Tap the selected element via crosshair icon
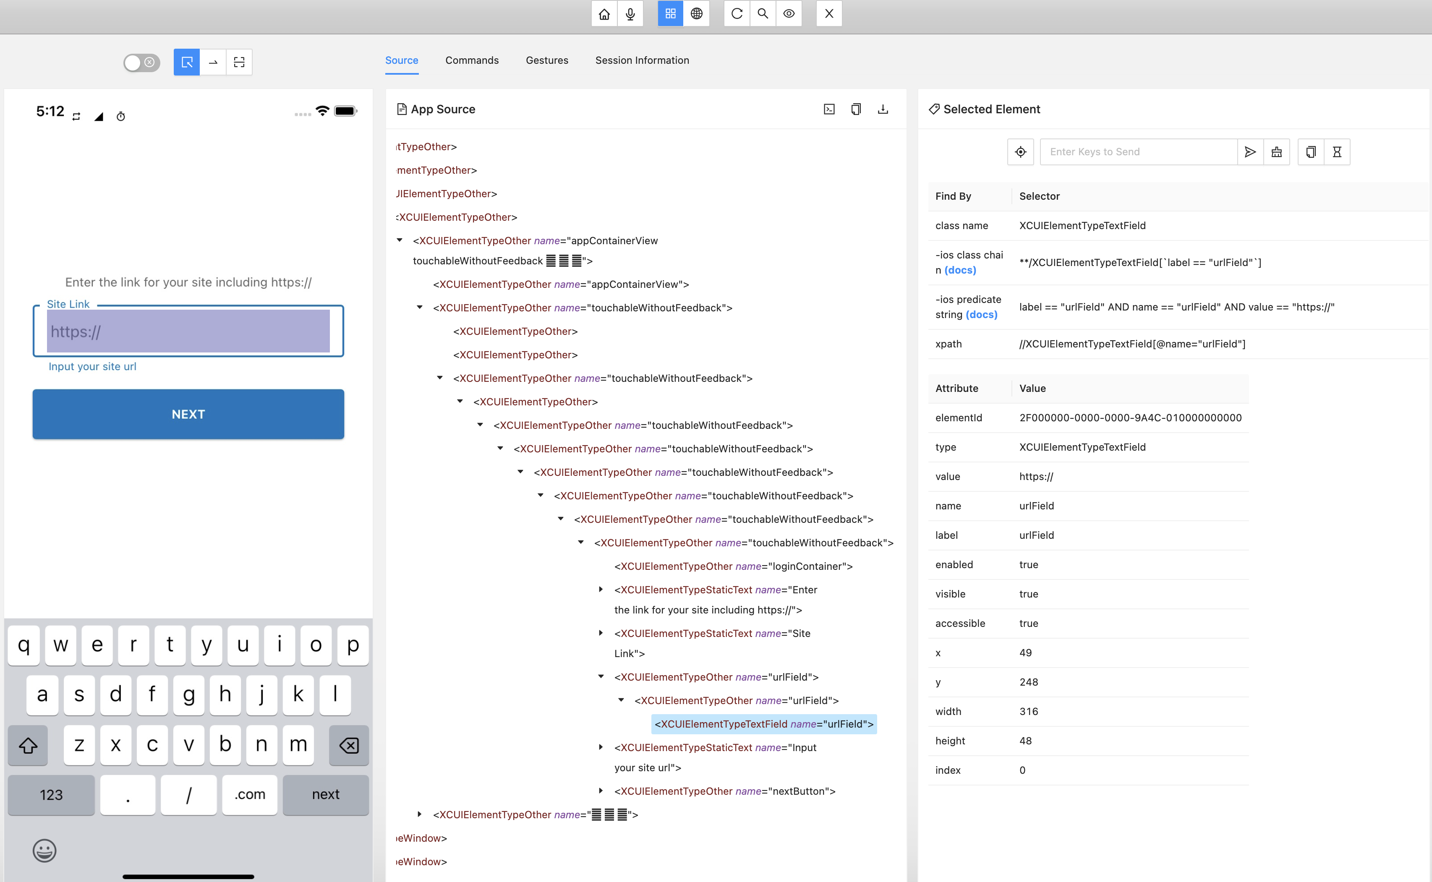 tap(1020, 151)
